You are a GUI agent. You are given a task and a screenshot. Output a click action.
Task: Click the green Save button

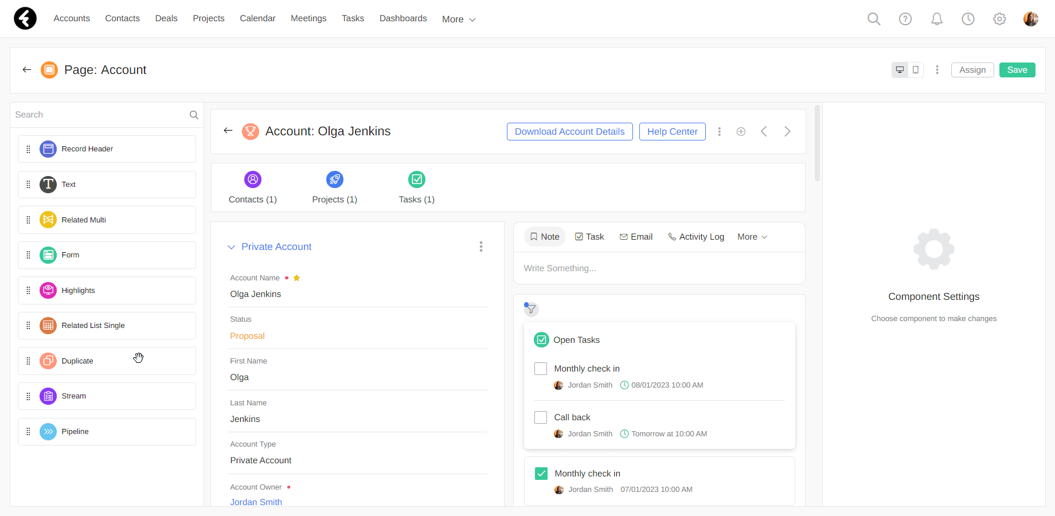pos(1017,70)
